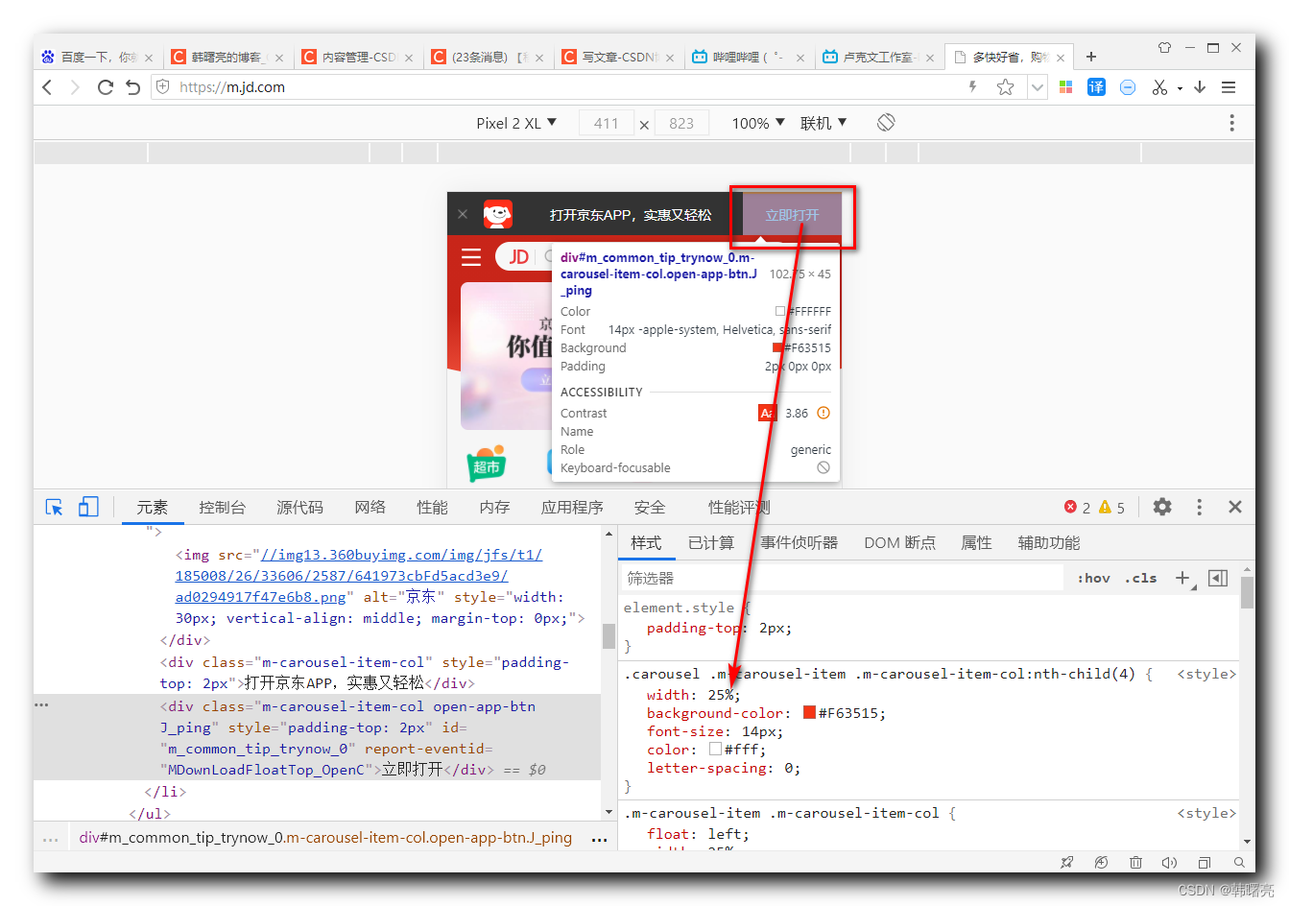Viewport: 1289px width, 906px height.
Task: Click the red error count indicator
Action: [x=1077, y=508]
